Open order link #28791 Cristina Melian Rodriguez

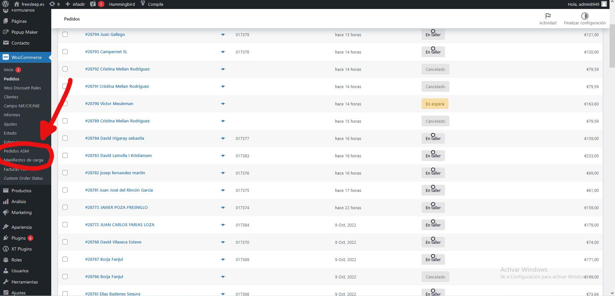[117, 86]
